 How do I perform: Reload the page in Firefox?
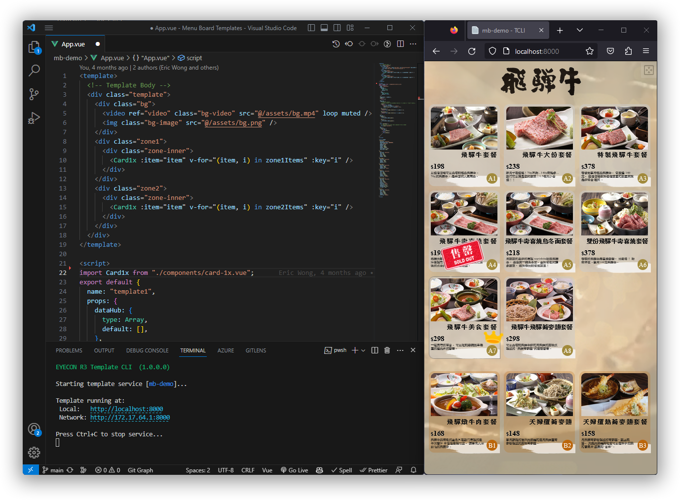pyautogui.click(x=472, y=51)
